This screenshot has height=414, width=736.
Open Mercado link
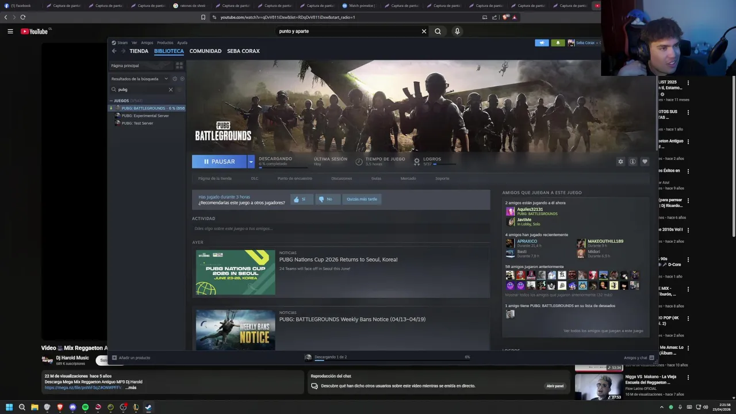click(x=408, y=178)
